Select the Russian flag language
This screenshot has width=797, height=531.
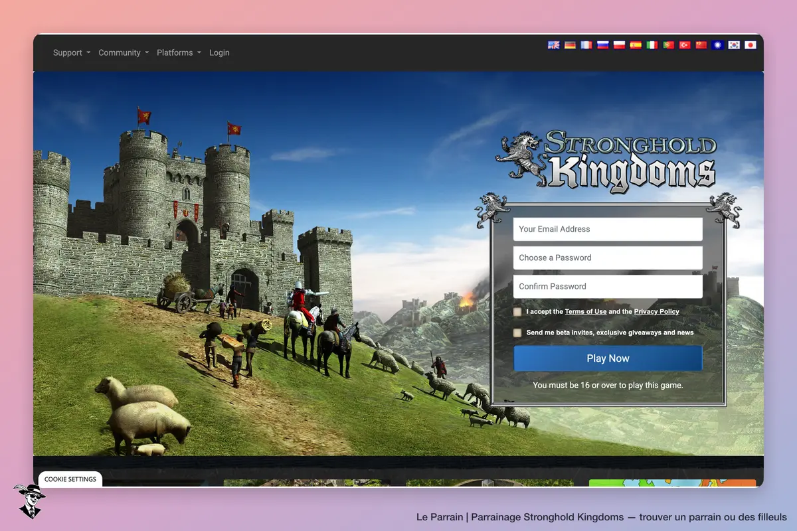[x=603, y=45]
